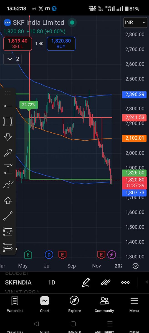Viewport: 149px width, 333px height.
Task: Tap the red 2,241.53 price label
Action: (x=134, y=118)
